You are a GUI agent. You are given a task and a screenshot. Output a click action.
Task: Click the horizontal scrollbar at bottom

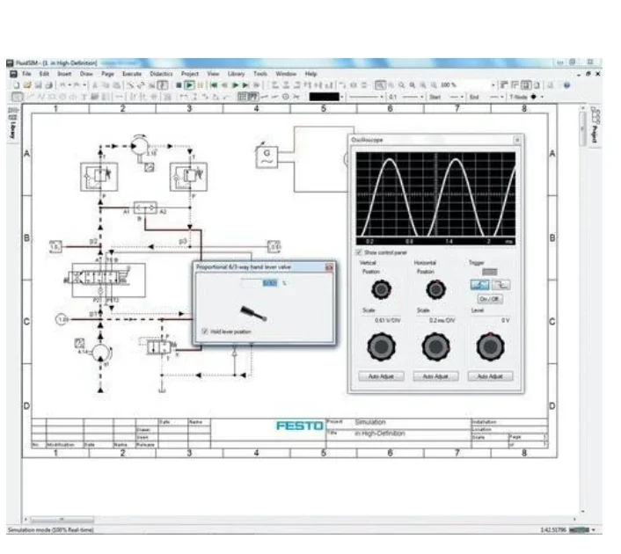tap(62, 519)
